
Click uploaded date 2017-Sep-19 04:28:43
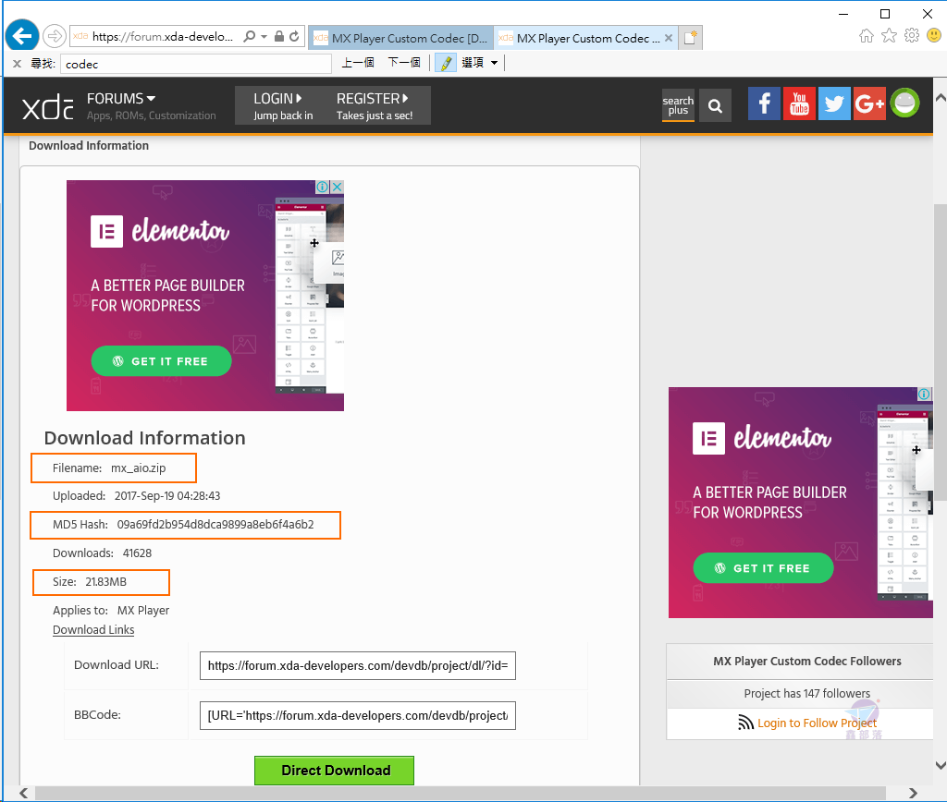pyautogui.click(x=167, y=496)
